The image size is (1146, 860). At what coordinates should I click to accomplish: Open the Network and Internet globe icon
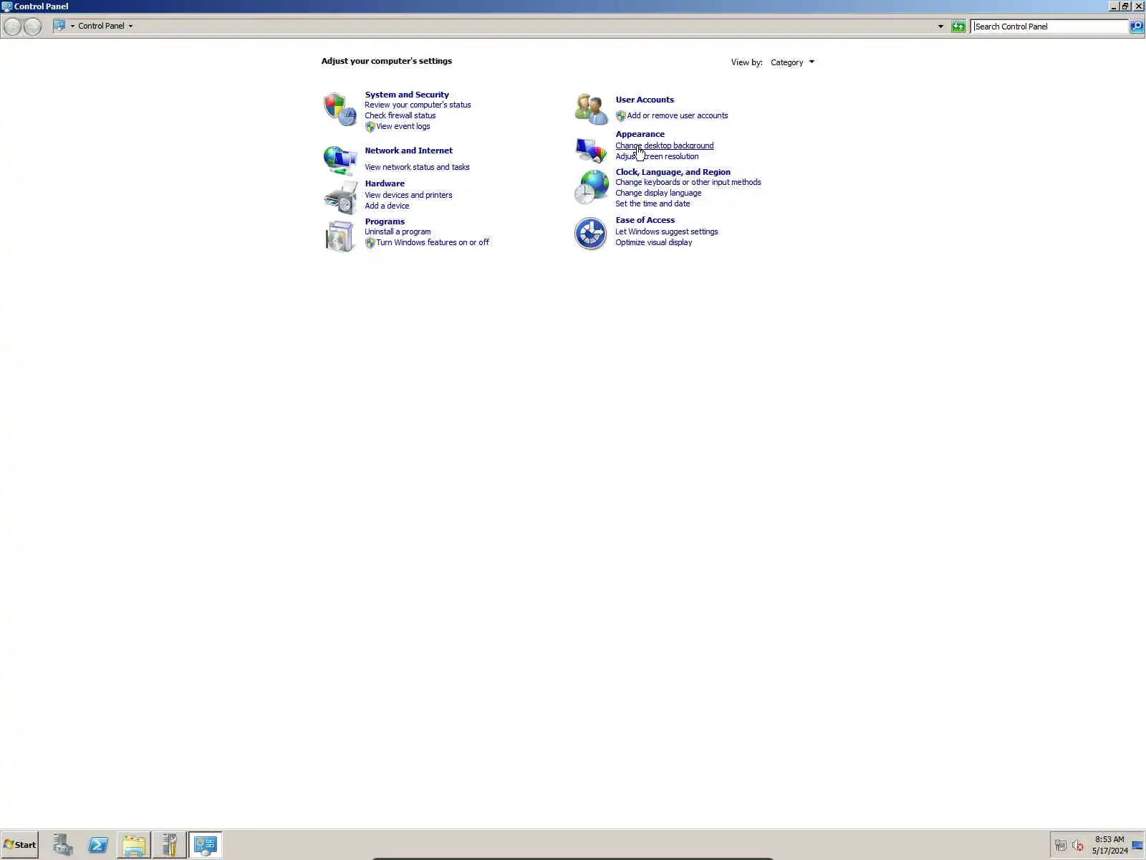[340, 161]
